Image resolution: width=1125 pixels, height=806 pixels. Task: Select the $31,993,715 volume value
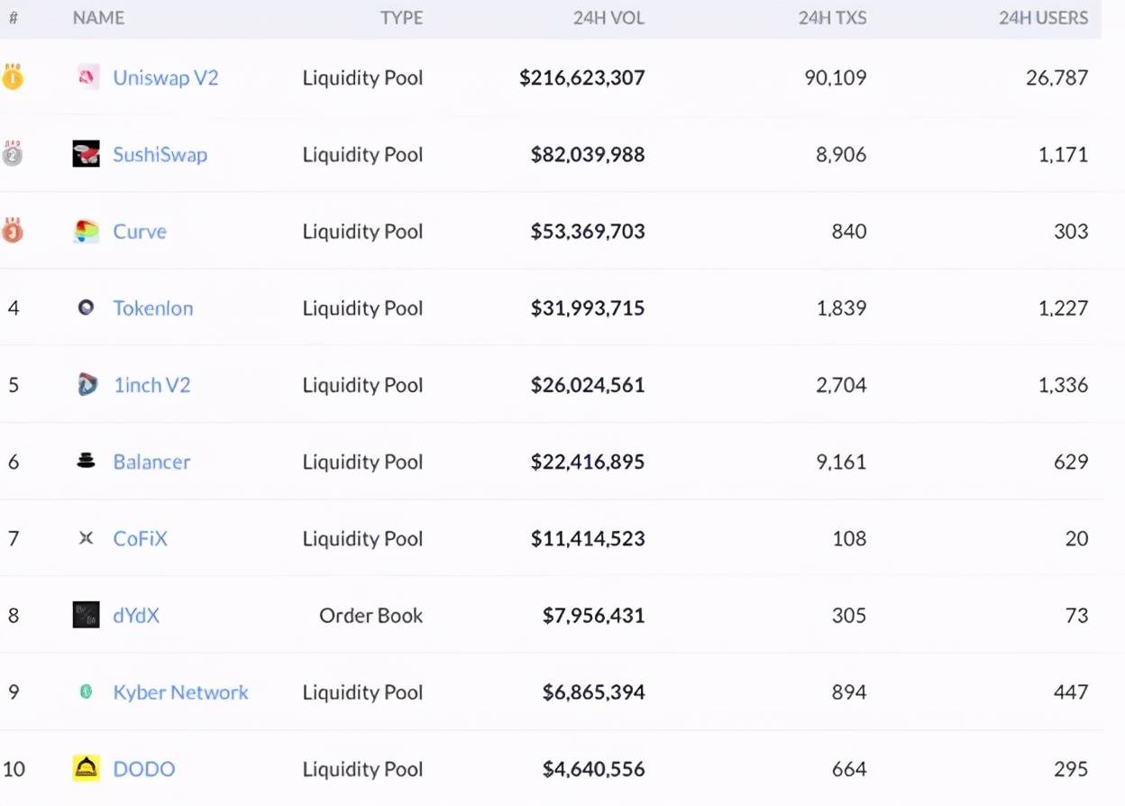coord(588,308)
